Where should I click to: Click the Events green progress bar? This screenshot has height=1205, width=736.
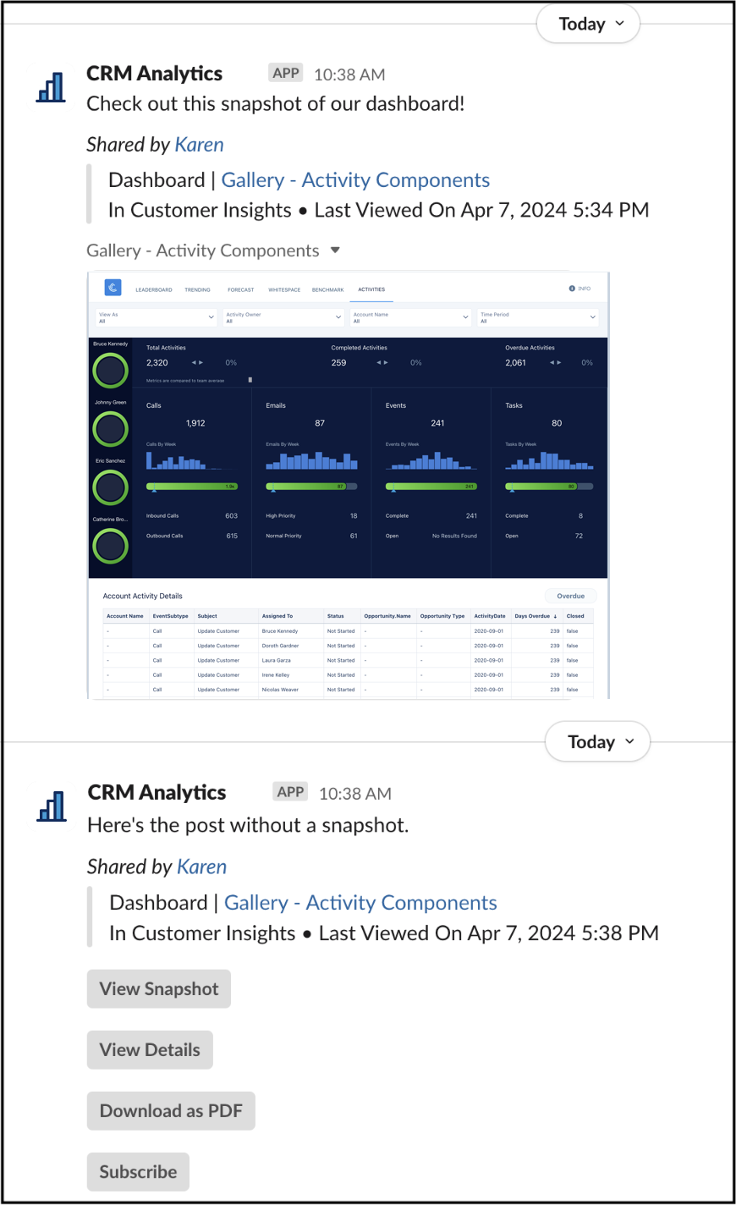click(x=431, y=487)
